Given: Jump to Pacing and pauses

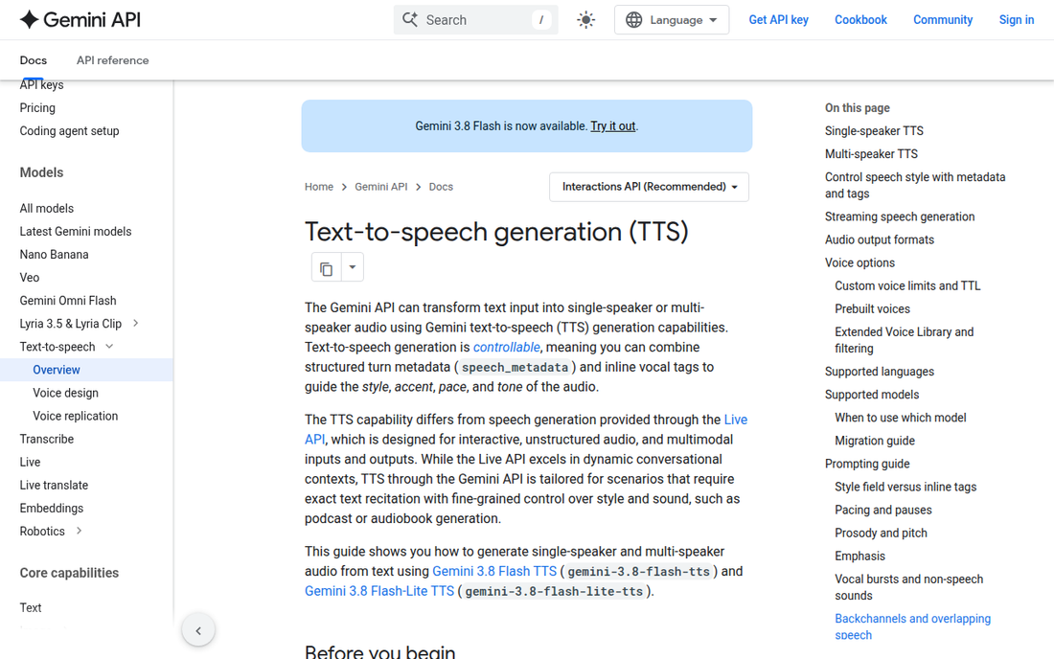Looking at the screenshot, I should click(x=883, y=510).
